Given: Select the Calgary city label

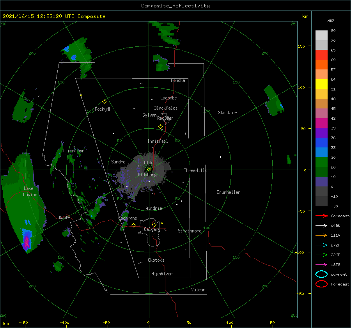Looking at the screenshot, I should pos(152,229).
